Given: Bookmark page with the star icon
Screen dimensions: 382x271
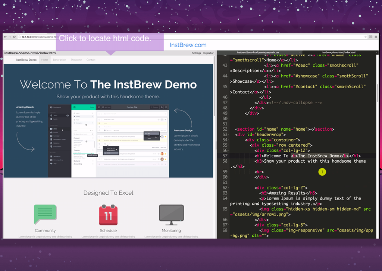Looking at the screenshot, I should 366,37.
